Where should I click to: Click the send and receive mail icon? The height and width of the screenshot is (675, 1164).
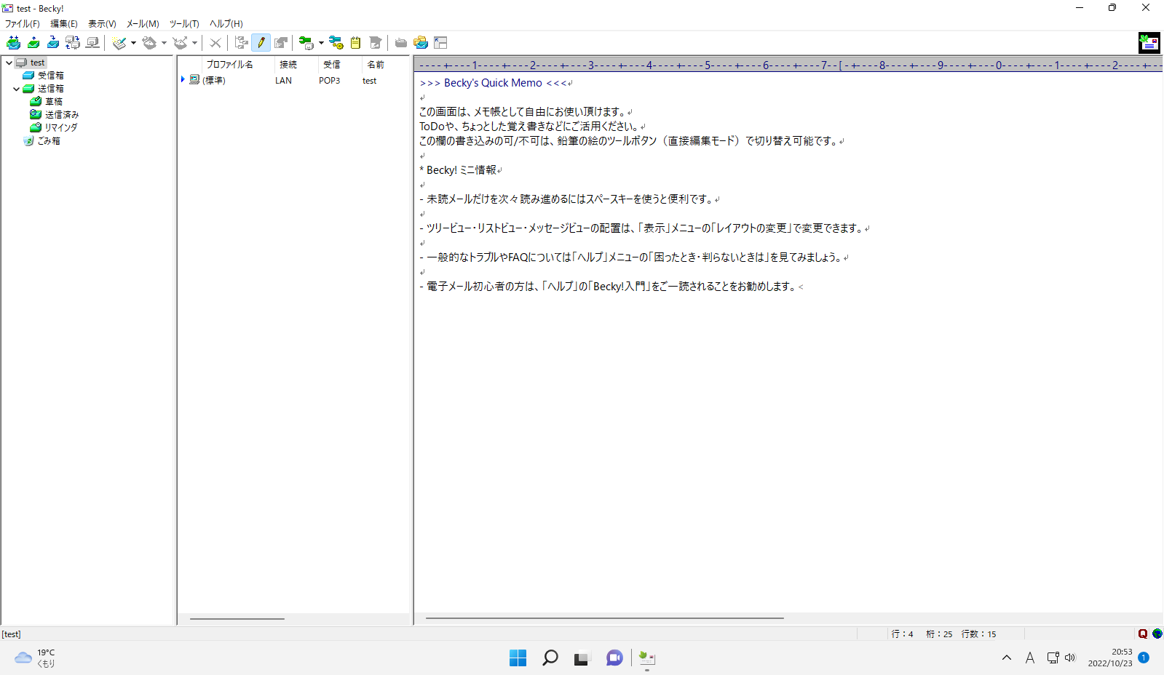click(13, 43)
